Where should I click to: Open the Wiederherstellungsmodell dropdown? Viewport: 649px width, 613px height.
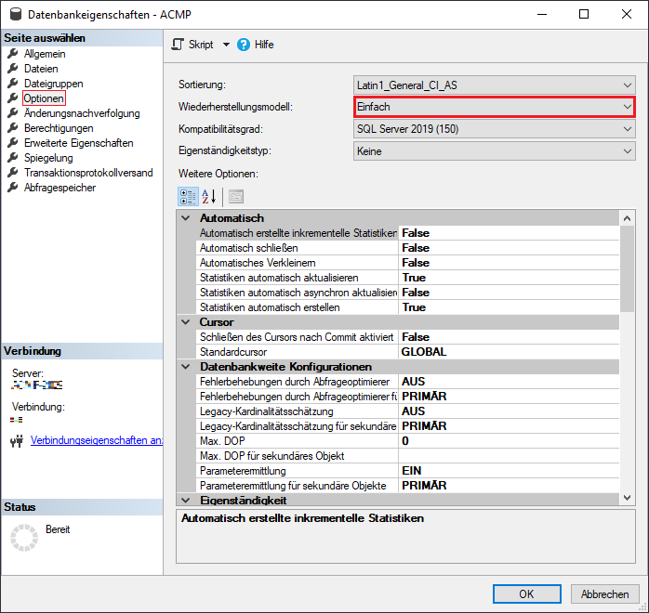coord(495,107)
